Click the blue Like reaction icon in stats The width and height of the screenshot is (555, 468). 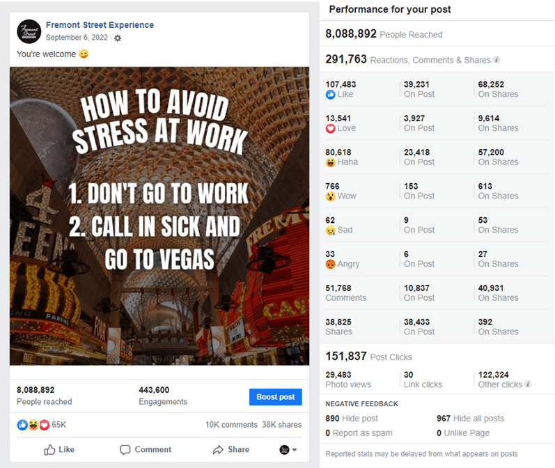(x=331, y=95)
